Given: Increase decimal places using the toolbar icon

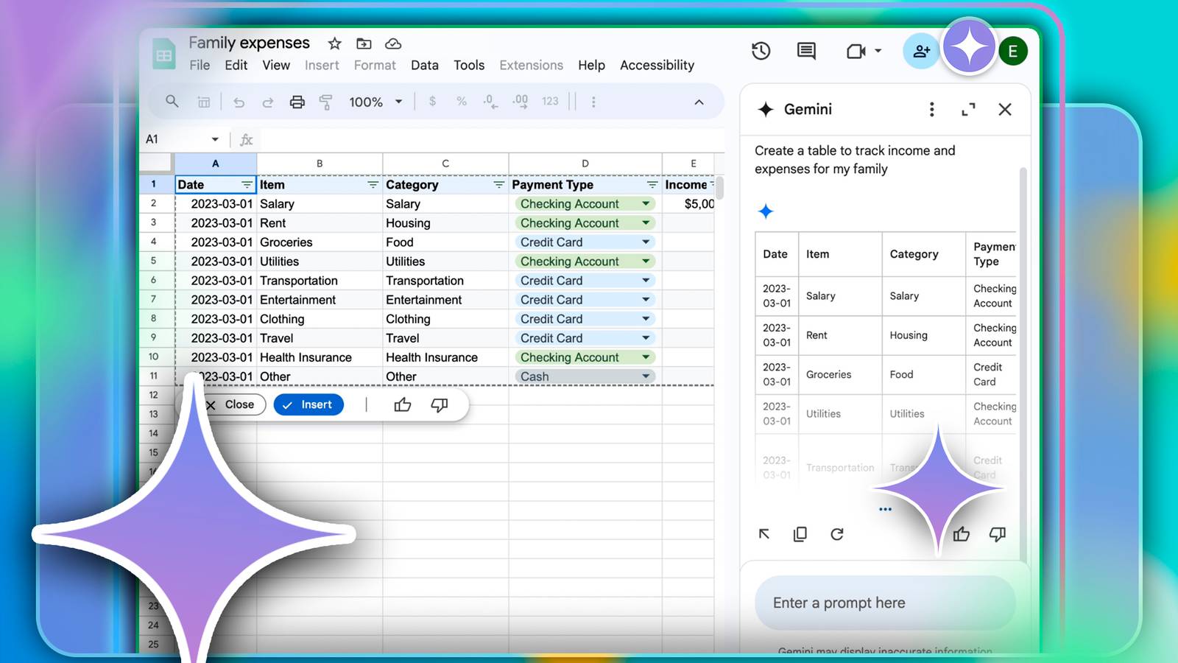Looking at the screenshot, I should pos(521,102).
